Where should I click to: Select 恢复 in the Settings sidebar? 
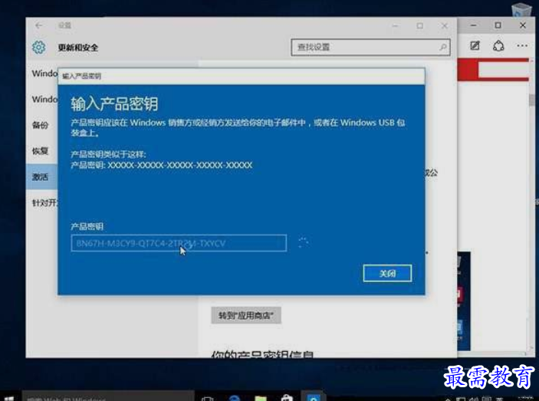point(41,151)
